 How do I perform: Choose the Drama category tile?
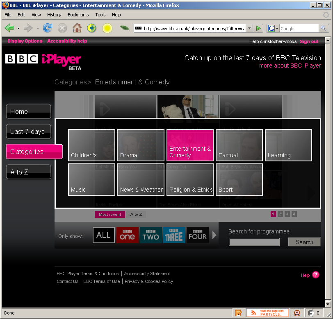(141, 145)
